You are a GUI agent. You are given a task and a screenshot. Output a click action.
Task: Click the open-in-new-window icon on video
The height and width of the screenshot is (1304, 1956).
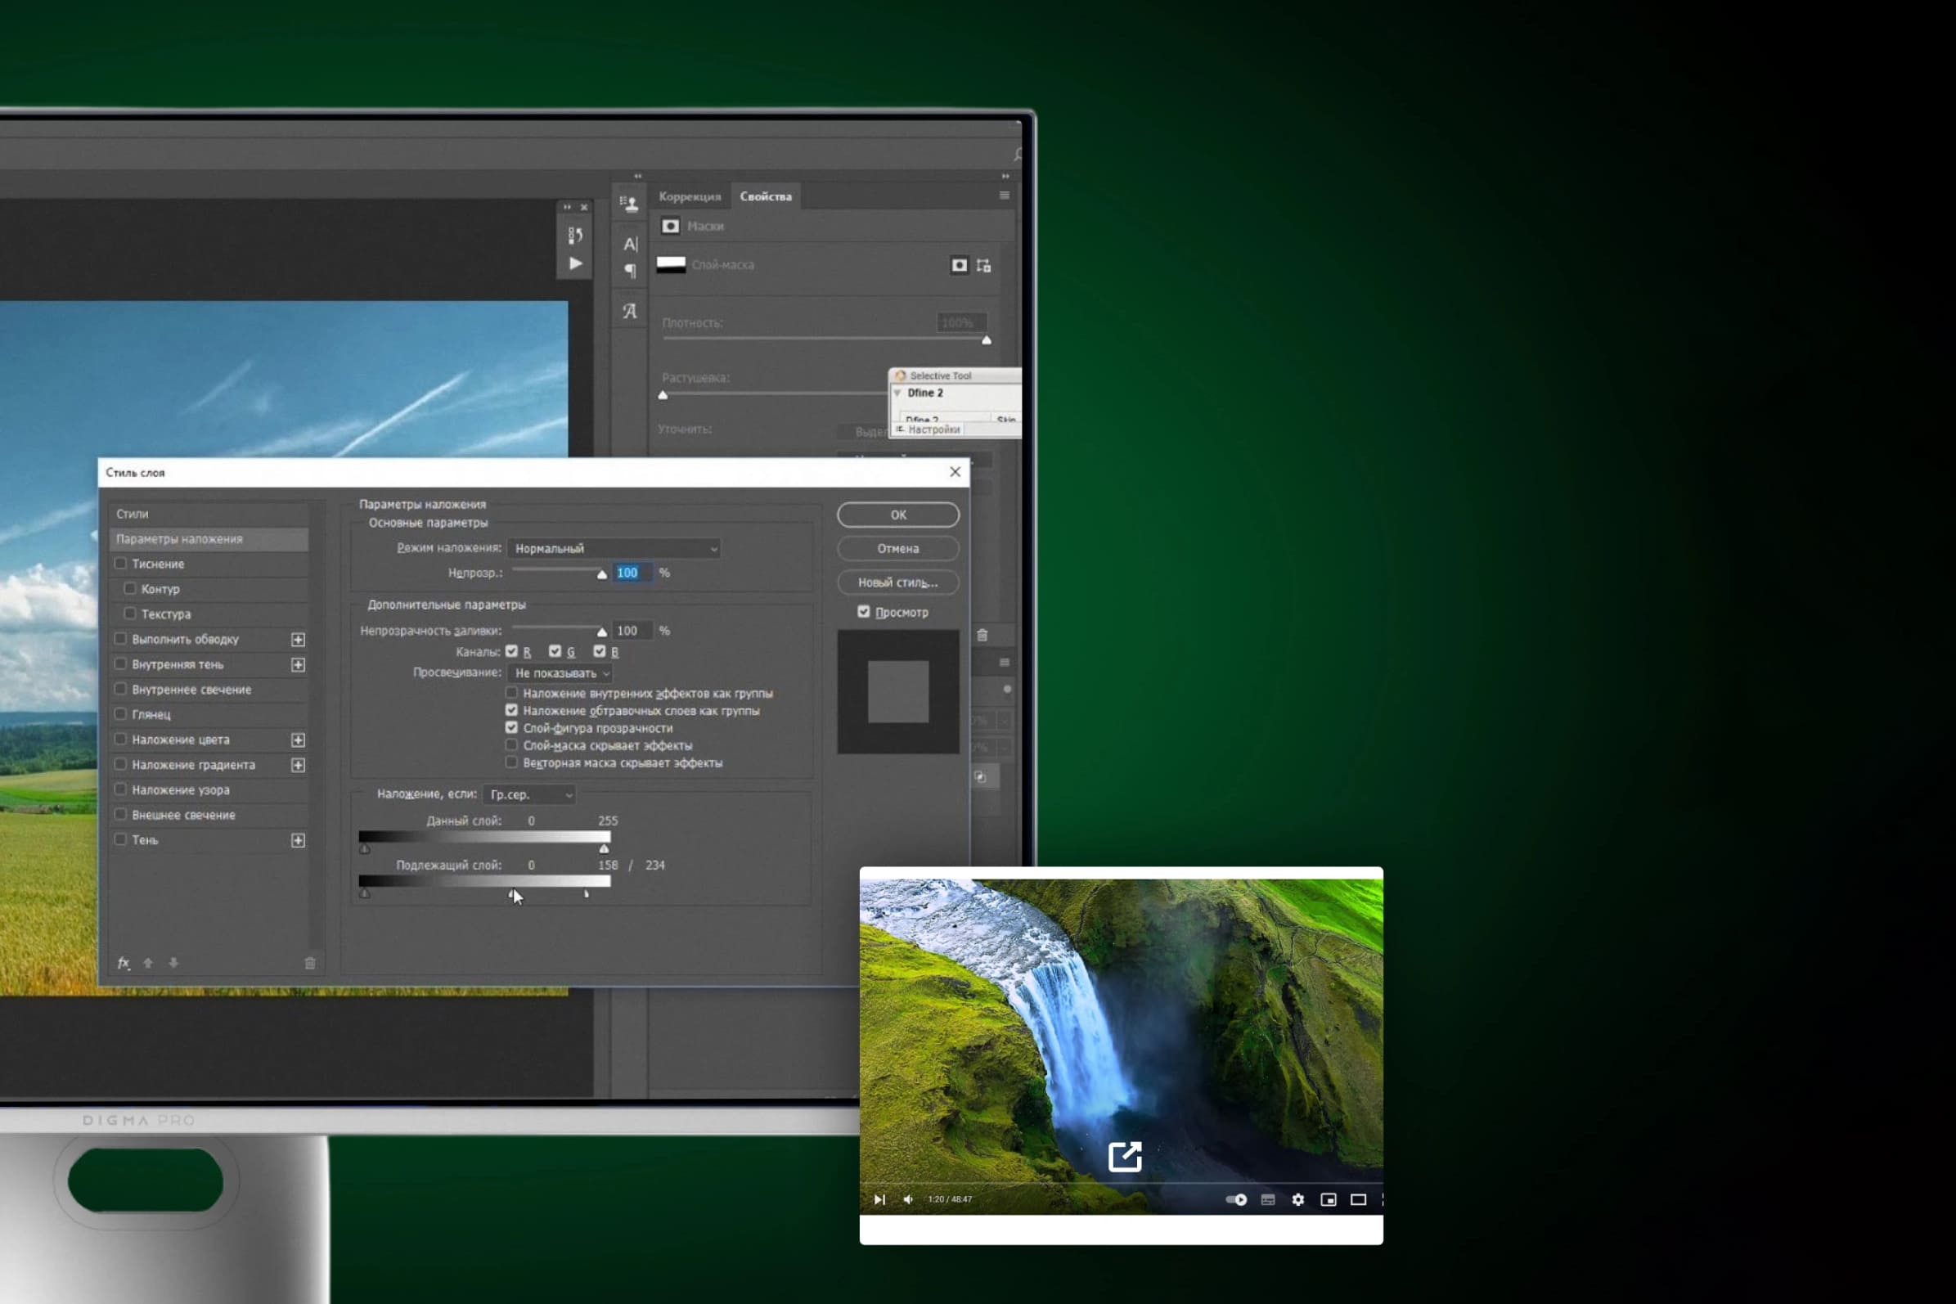(x=1124, y=1156)
